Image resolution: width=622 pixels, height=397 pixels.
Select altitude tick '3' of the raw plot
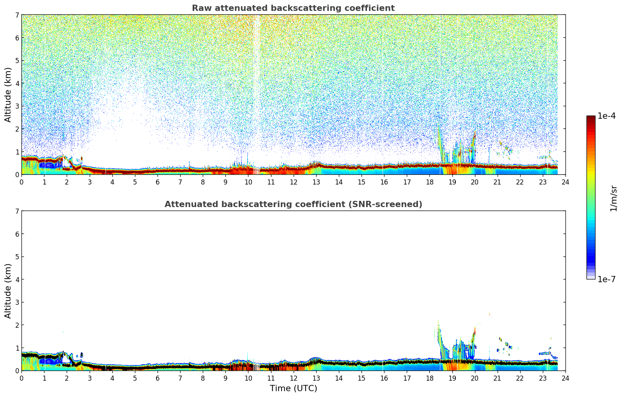pos(17,106)
